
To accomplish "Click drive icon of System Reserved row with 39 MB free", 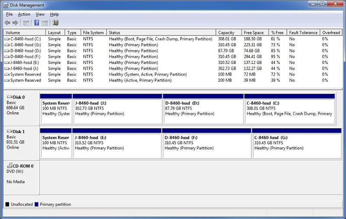I will 7,80.
